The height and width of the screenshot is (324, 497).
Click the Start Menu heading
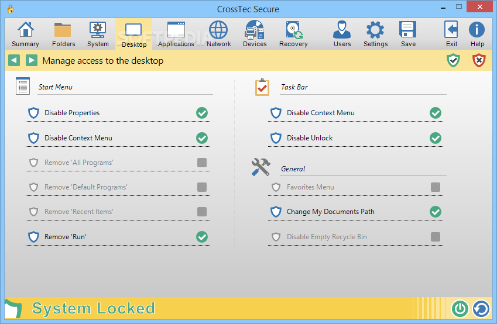click(56, 87)
